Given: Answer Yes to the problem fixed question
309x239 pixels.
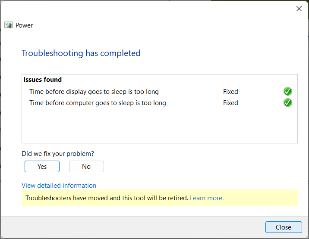Looking at the screenshot, I should (x=42, y=166).
